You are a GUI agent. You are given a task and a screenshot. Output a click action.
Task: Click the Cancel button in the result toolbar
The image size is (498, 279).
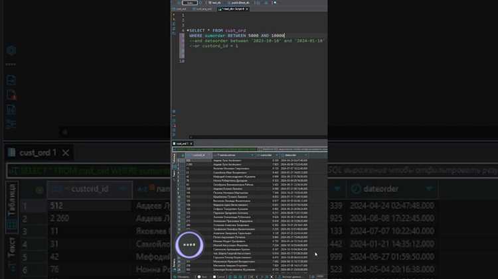coord(219,277)
